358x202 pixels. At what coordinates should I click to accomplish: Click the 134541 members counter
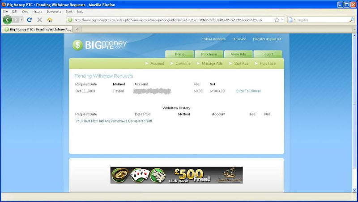tap(214, 39)
